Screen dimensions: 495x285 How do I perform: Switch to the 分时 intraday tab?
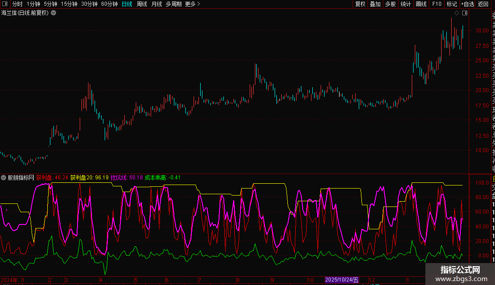[x=18, y=4]
